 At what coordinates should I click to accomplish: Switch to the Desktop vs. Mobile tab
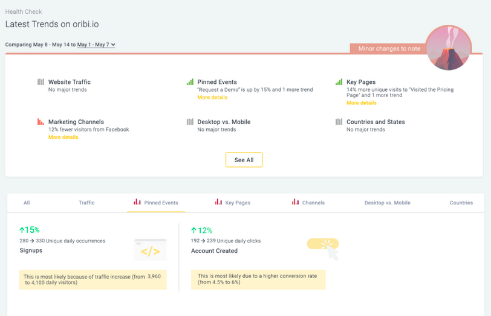pyautogui.click(x=388, y=203)
